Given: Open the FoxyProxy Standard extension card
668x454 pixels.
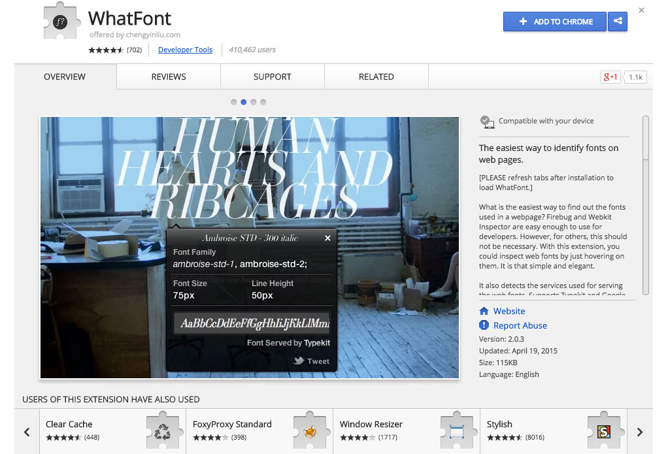Looking at the screenshot, I should (x=259, y=431).
